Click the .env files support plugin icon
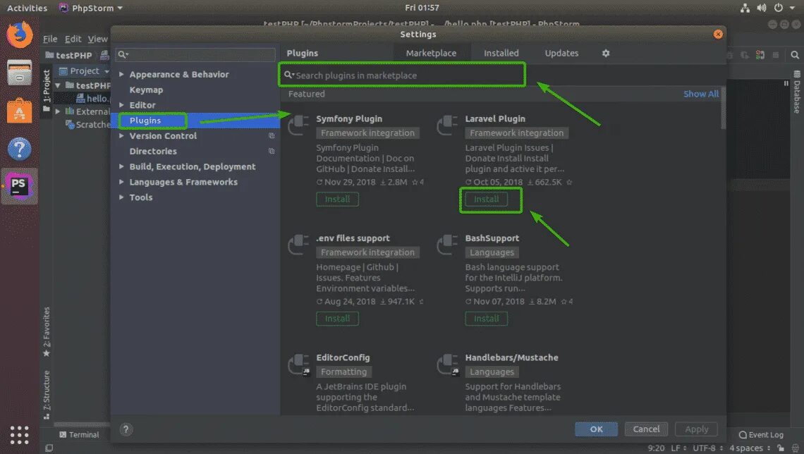 298,244
